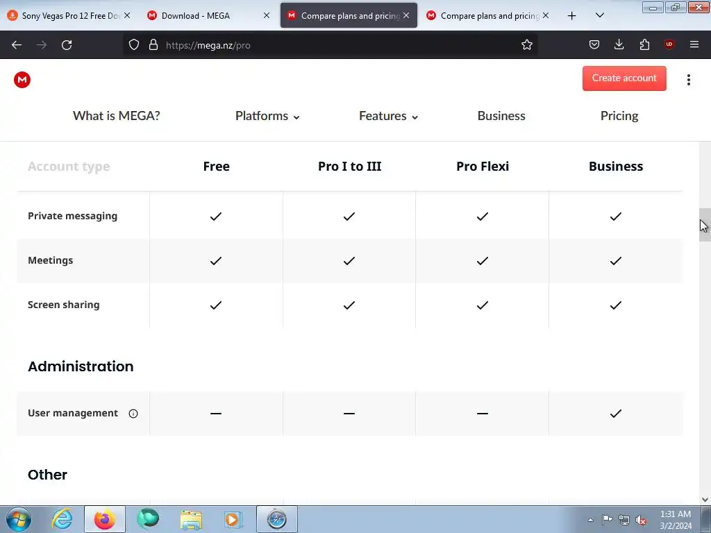
Task: Open the extensions puzzle menu
Action: click(644, 44)
